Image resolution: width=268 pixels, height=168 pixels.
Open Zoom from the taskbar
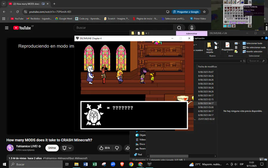(113, 164)
